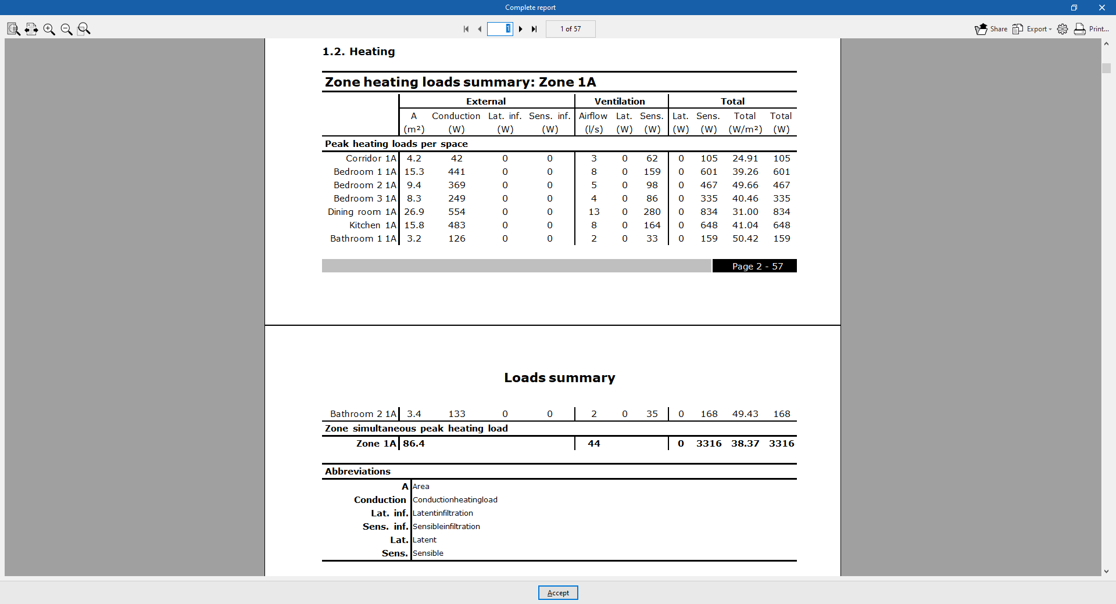Select the search within report tool
The width and height of the screenshot is (1116, 604).
click(x=13, y=28)
